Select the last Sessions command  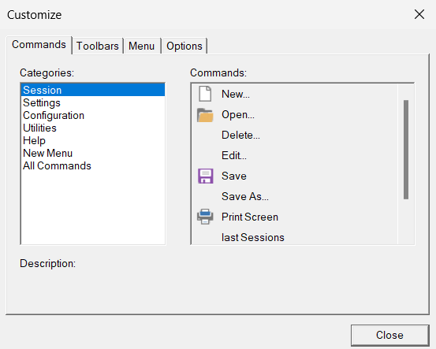253,237
